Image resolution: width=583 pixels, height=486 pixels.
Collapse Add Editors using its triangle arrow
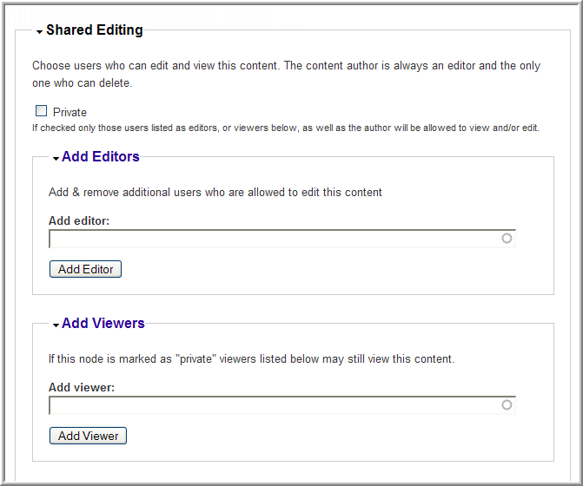coord(56,159)
